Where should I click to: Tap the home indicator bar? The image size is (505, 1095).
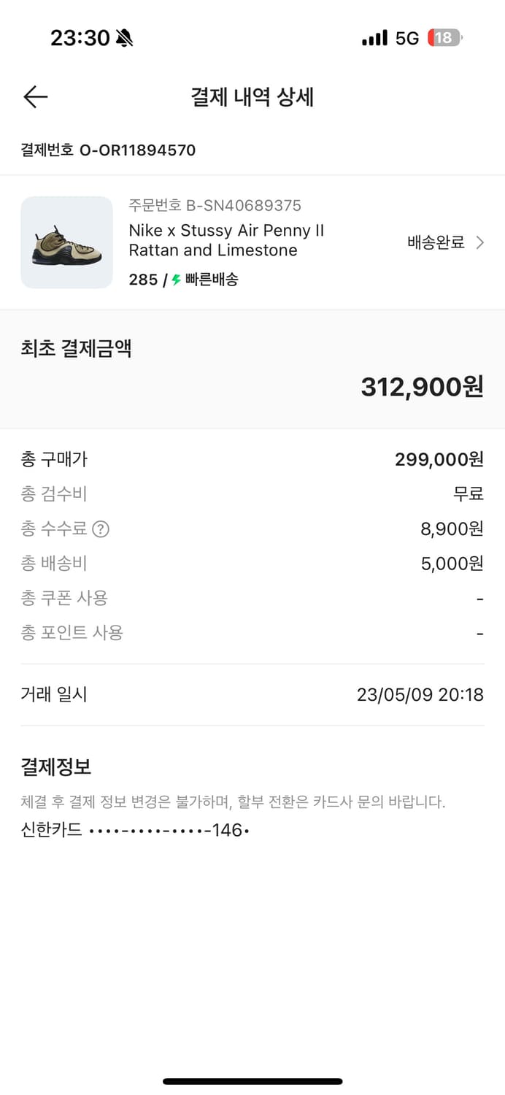point(252,1081)
